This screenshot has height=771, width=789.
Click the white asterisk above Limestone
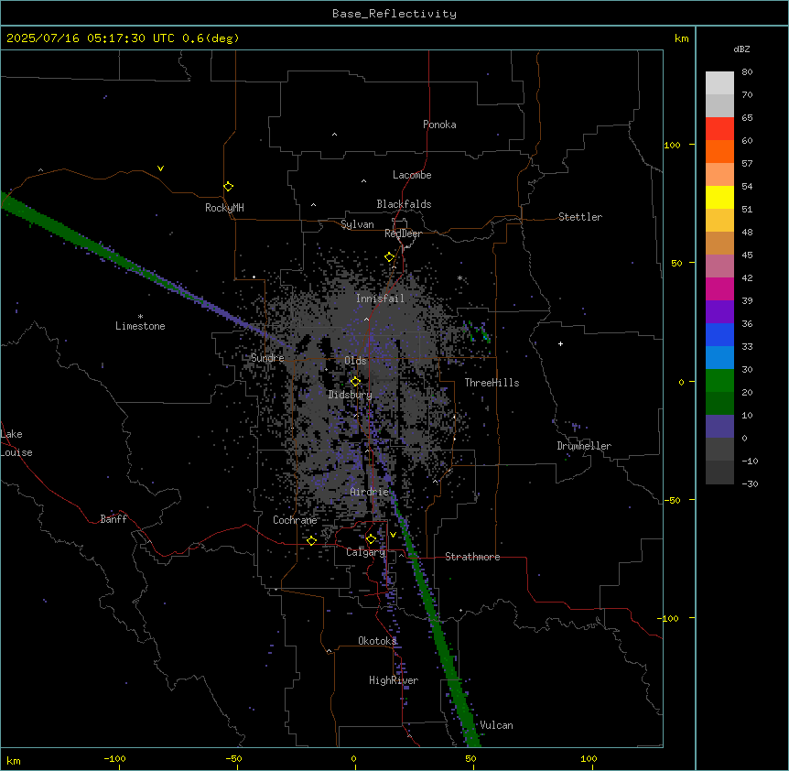pyautogui.click(x=140, y=317)
